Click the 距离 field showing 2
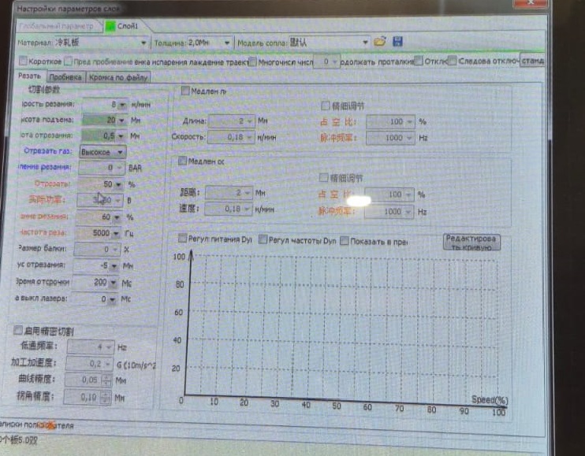Screen dimensions: 585x456 tap(229, 193)
